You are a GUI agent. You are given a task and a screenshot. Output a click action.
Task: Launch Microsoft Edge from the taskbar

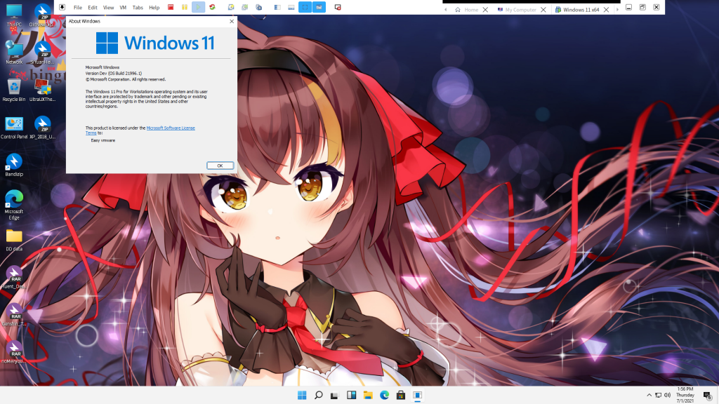[x=384, y=396]
